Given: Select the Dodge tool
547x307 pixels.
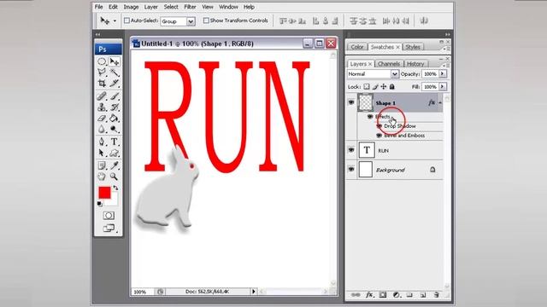Looking at the screenshot, I should pos(114,129).
